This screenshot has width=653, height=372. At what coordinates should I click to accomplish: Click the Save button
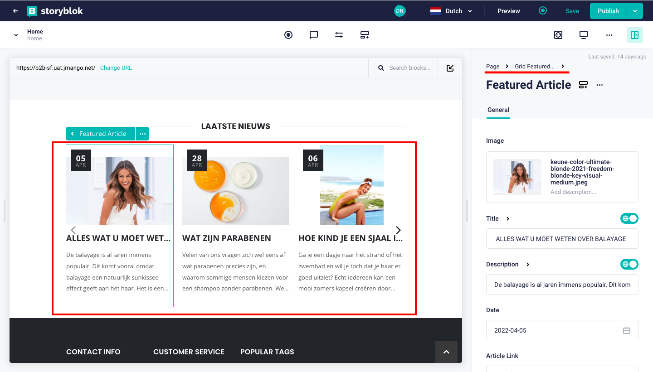(x=572, y=11)
